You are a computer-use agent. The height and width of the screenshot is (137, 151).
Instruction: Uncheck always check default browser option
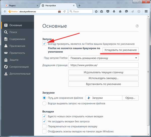coord(45,44)
